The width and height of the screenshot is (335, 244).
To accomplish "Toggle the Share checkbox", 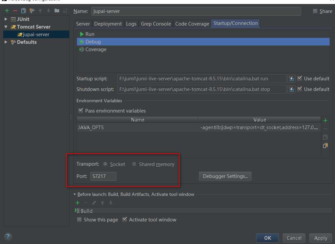I will click(315, 11).
